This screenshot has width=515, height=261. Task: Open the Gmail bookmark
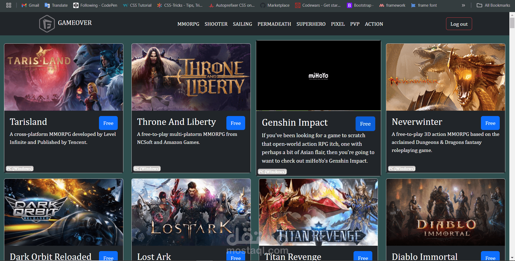coord(30,5)
